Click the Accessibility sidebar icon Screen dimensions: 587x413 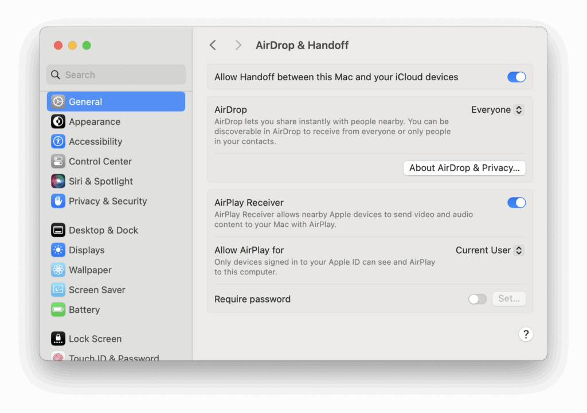(x=58, y=141)
